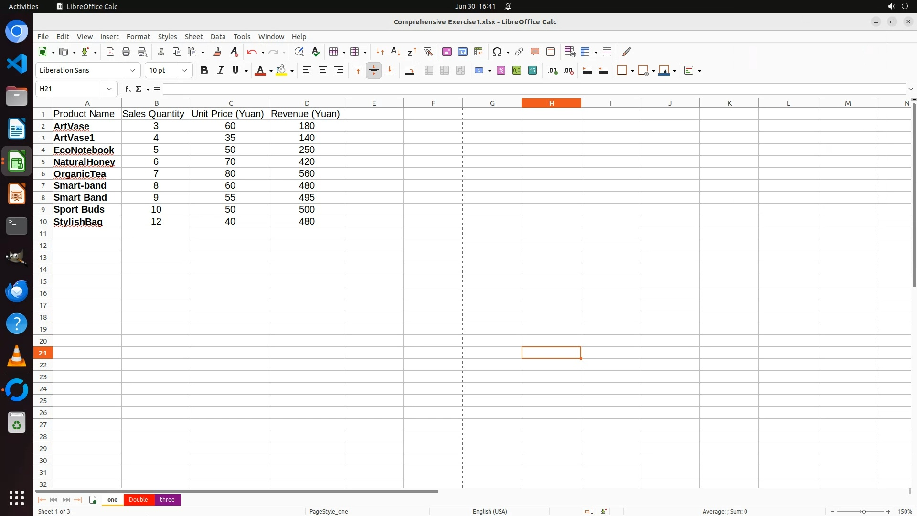The image size is (917, 516).
Task: Click the Merge and Center Cells icon
Action: pyautogui.click(x=428, y=71)
